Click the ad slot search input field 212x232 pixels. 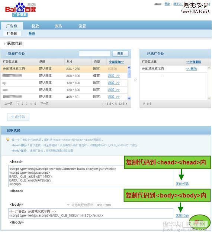[x=95, y=53]
